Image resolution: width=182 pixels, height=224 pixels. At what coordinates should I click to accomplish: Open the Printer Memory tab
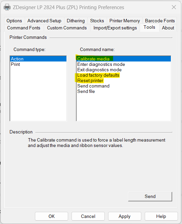point(124,21)
